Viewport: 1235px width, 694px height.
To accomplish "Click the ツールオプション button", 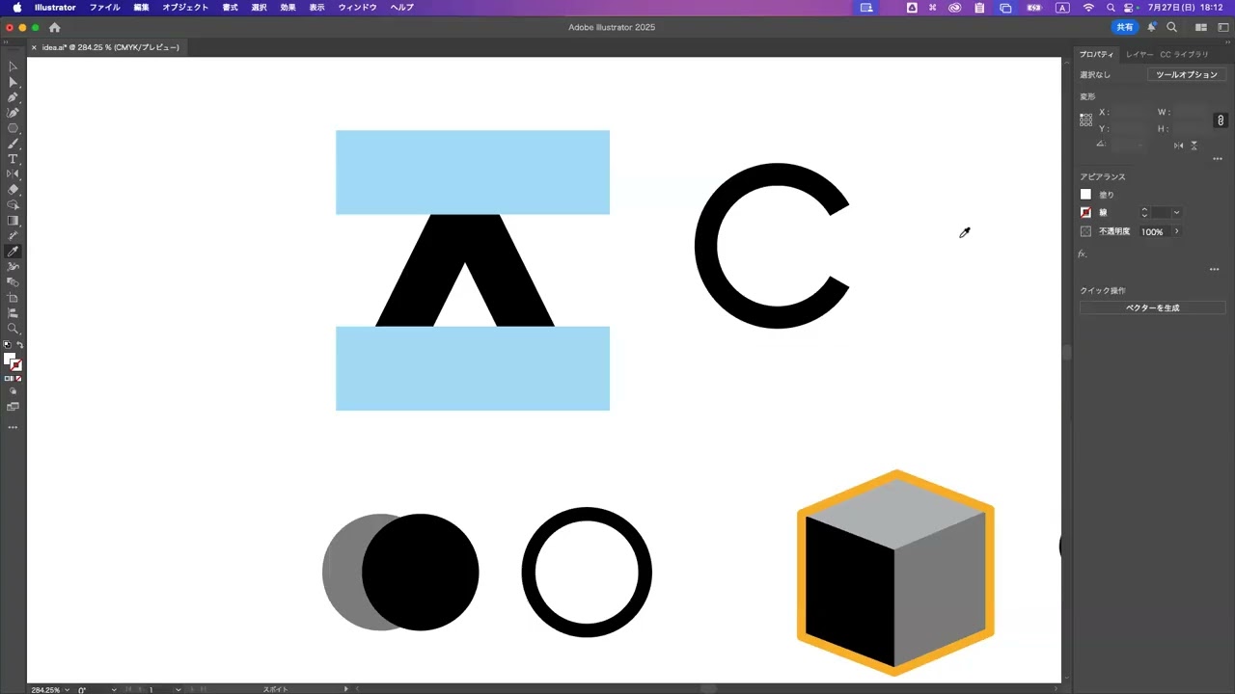I will [1187, 74].
